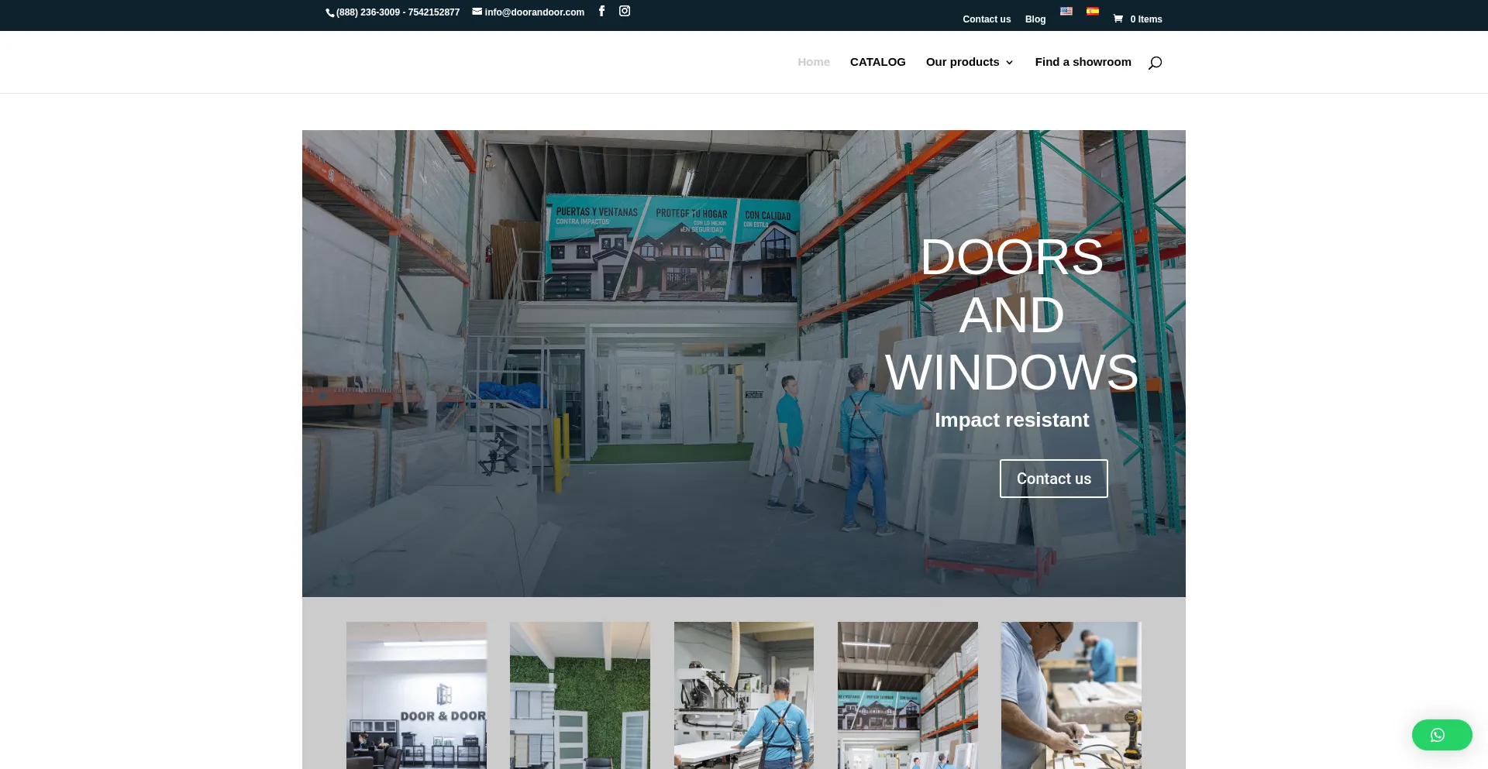The width and height of the screenshot is (1488, 769).
Task: Open the CATALOG menu item
Action: [877, 62]
